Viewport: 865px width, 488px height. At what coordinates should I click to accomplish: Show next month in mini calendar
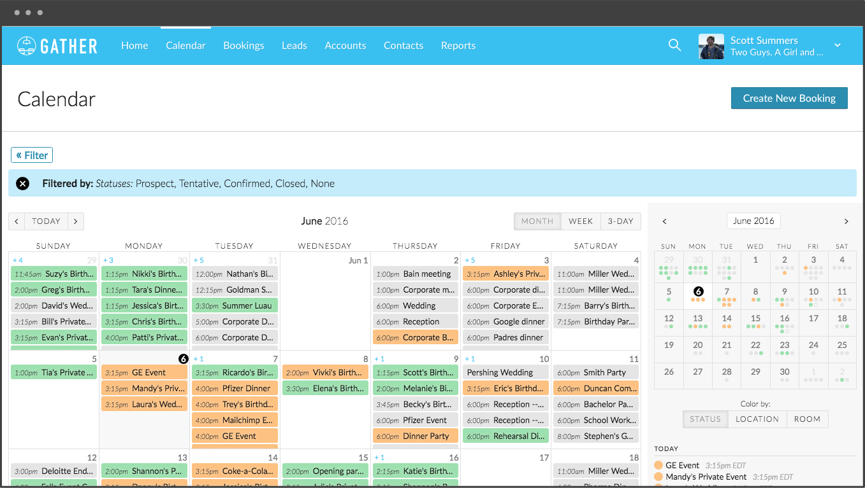[846, 221]
